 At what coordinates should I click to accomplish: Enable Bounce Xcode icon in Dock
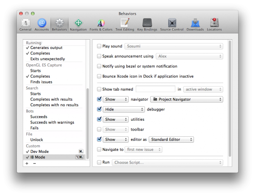pos(99,76)
